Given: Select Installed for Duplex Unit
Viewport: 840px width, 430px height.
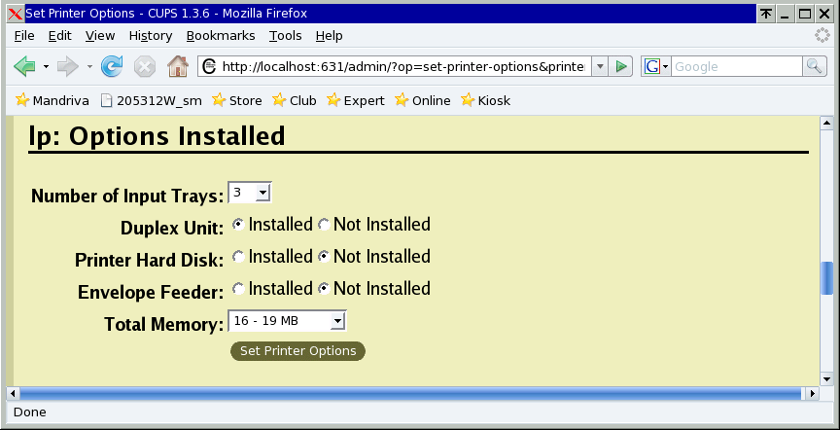Looking at the screenshot, I should (x=238, y=225).
